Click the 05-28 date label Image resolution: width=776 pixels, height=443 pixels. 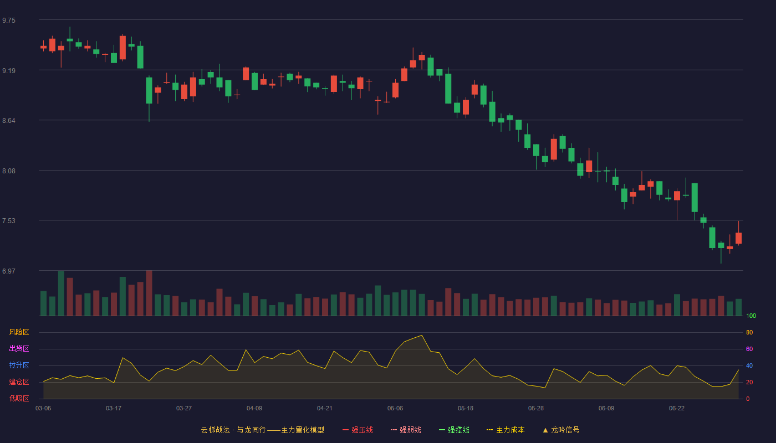pyautogui.click(x=536, y=408)
